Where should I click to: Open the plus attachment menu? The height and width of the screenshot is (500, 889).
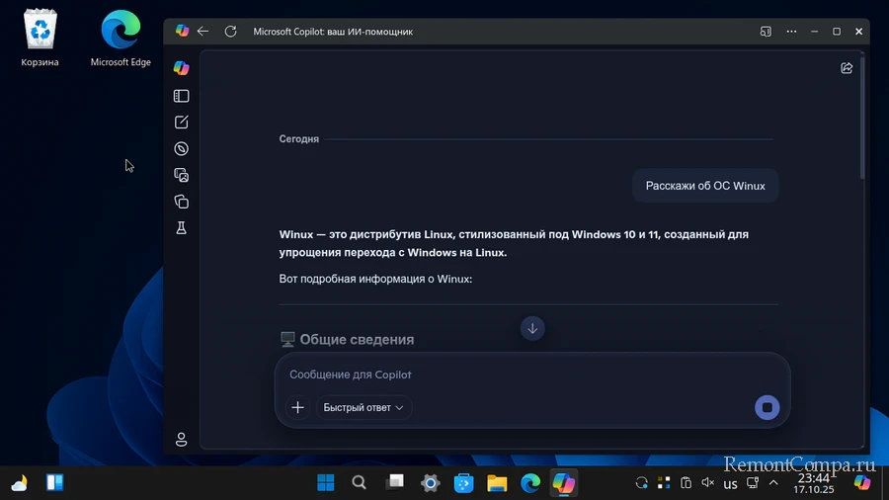coord(297,407)
